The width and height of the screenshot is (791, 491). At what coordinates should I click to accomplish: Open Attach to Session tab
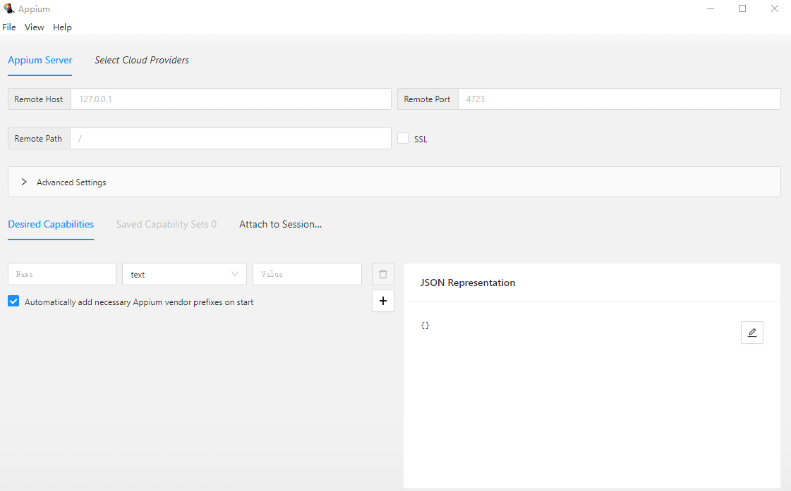280,224
